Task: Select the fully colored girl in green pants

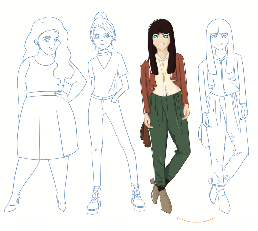Action: pyautogui.click(x=165, y=115)
